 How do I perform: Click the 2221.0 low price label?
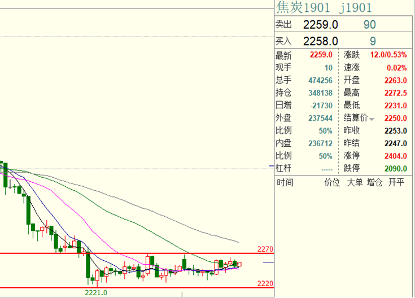(x=96, y=293)
